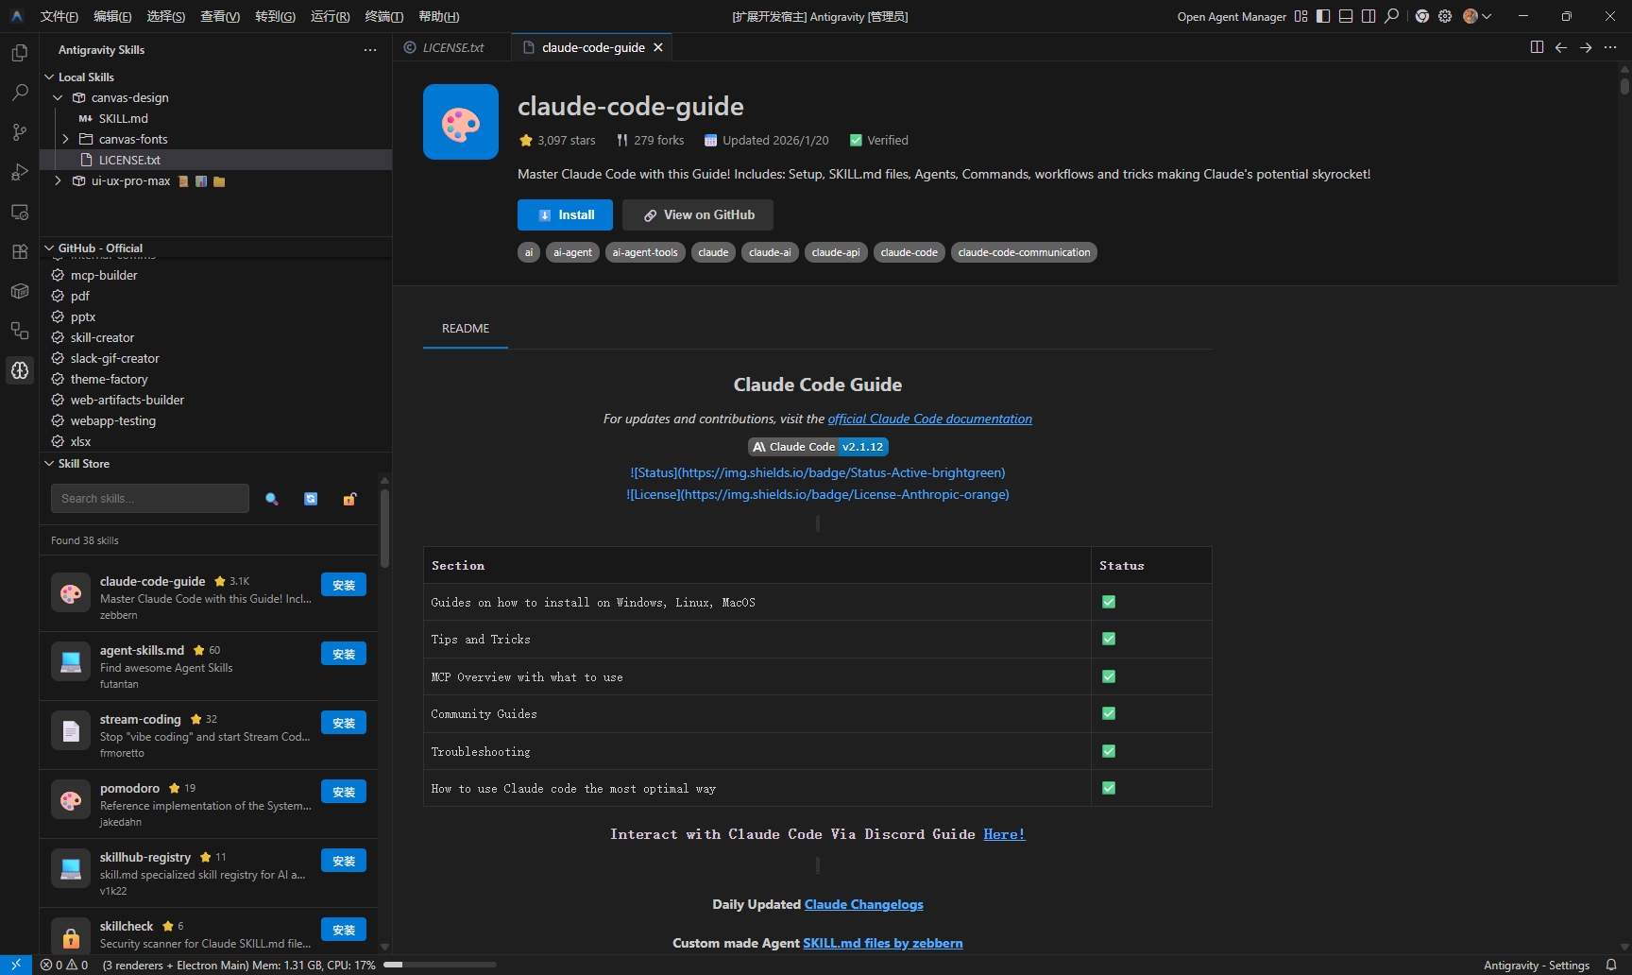Click the large palette skill logo

pos(461,122)
